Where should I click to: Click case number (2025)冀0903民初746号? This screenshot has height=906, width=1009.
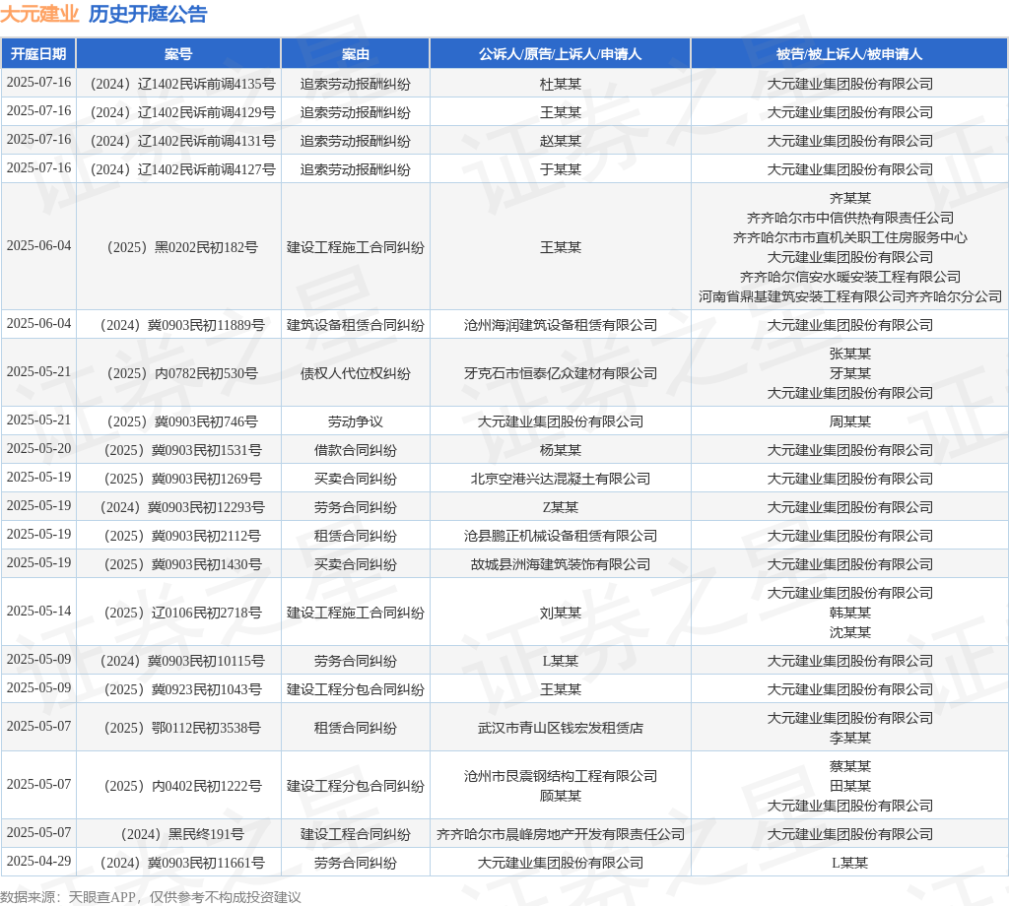pos(182,421)
